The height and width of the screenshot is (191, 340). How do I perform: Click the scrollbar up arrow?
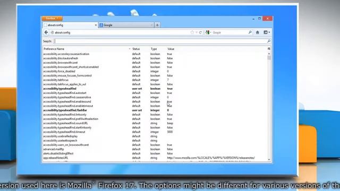[x=269, y=54]
